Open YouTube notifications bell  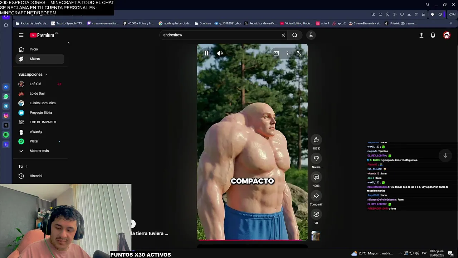pos(433,35)
